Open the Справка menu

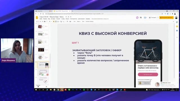pos(88,19)
